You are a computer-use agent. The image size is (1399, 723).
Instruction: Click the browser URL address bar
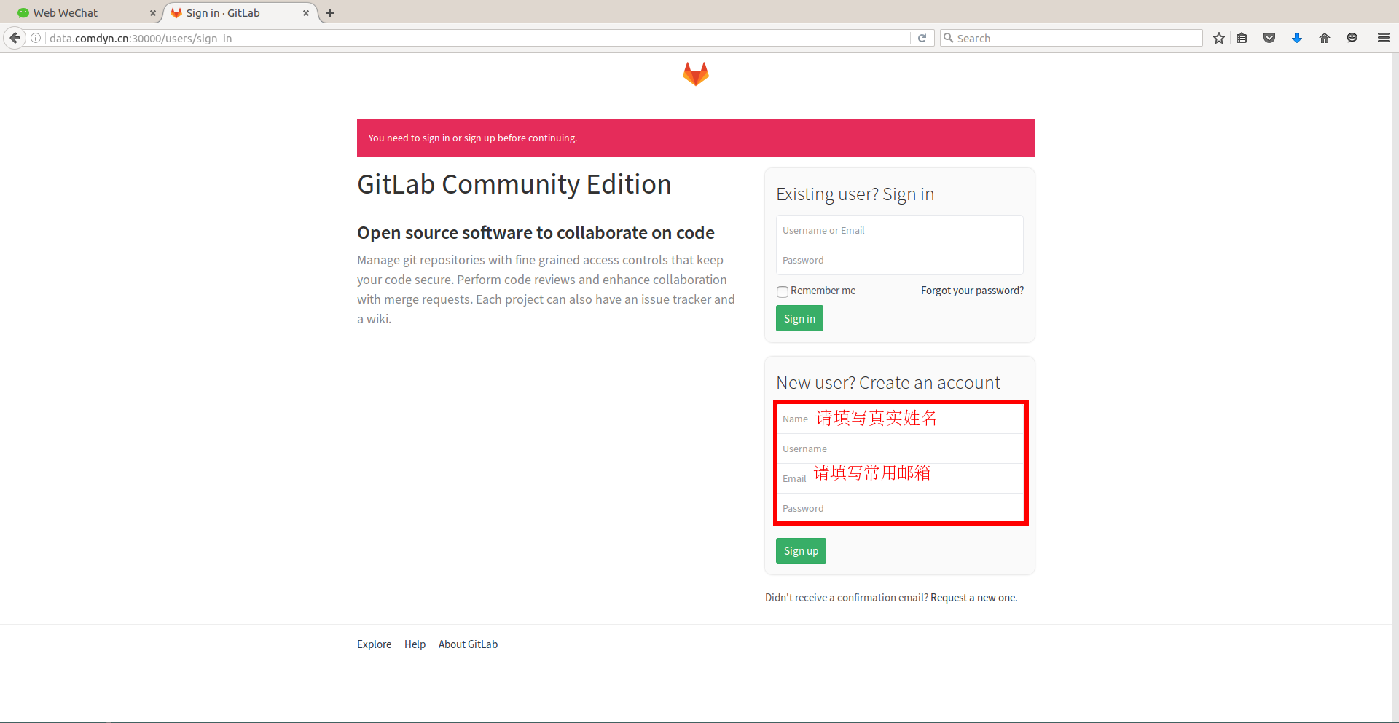click(477, 38)
